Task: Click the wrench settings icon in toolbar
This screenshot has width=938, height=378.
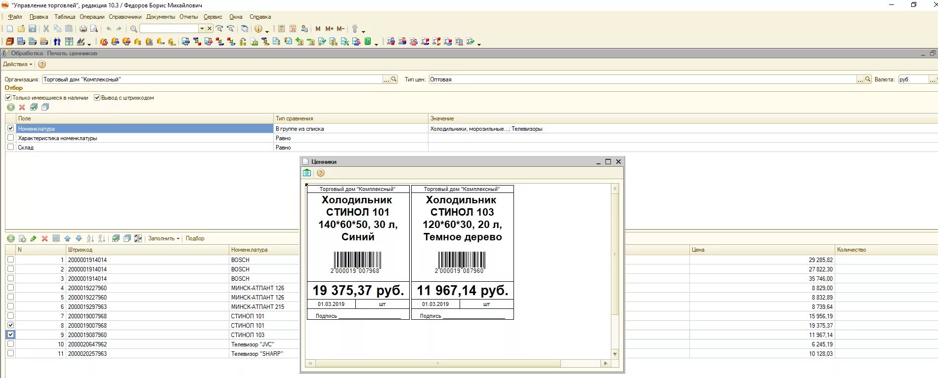Action: 355,29
